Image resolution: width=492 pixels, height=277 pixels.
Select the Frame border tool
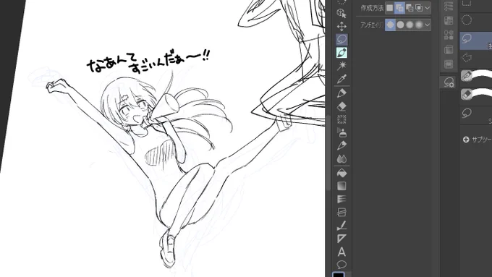point(342,213)
